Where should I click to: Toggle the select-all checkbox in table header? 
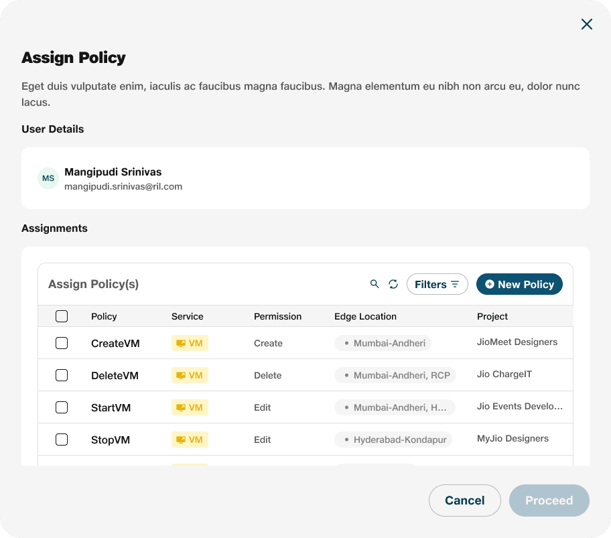tap(62, 316)
